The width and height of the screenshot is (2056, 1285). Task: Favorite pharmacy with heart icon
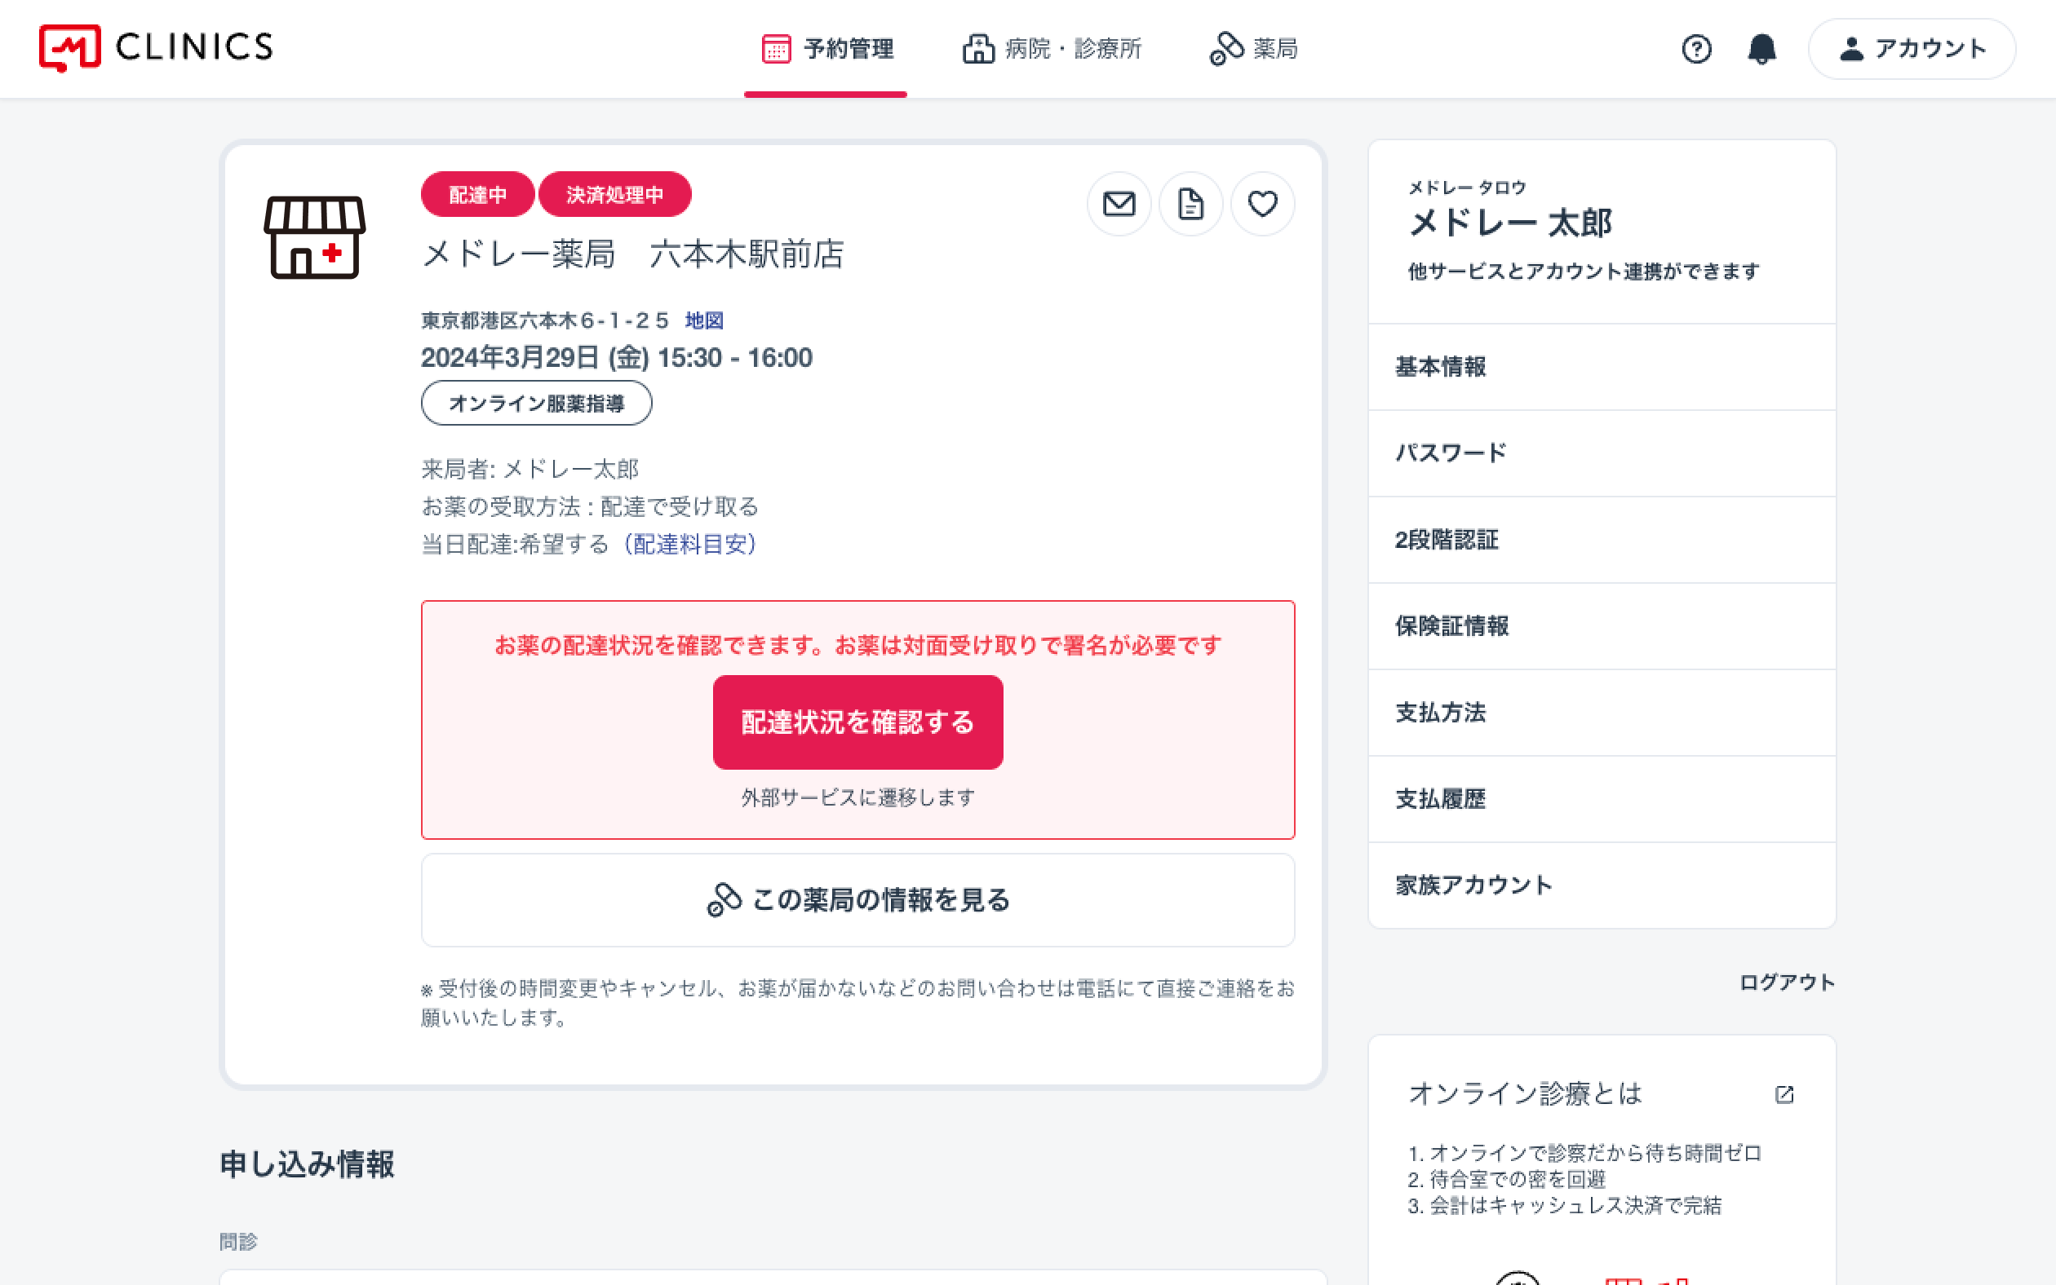pyautogui.click(x=1262, y=204)
